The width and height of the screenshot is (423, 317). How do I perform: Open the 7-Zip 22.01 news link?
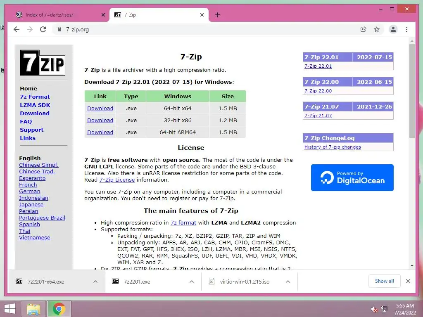coord(318,66)
